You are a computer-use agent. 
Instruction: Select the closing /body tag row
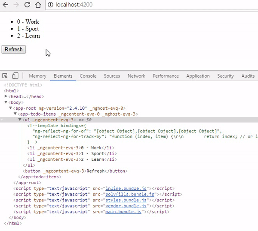tap(18, 218)
